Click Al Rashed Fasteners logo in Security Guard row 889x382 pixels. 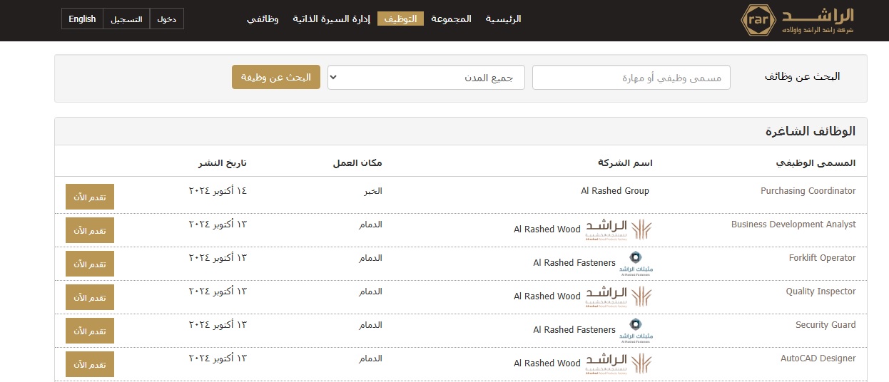coord(636,330)
